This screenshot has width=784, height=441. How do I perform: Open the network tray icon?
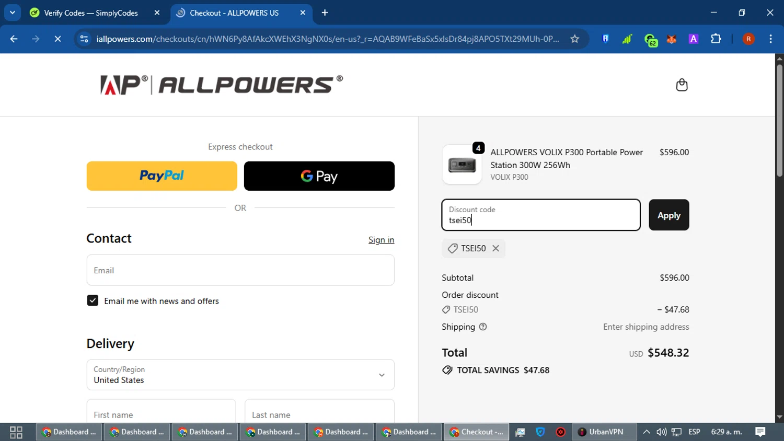coord(677,432)
